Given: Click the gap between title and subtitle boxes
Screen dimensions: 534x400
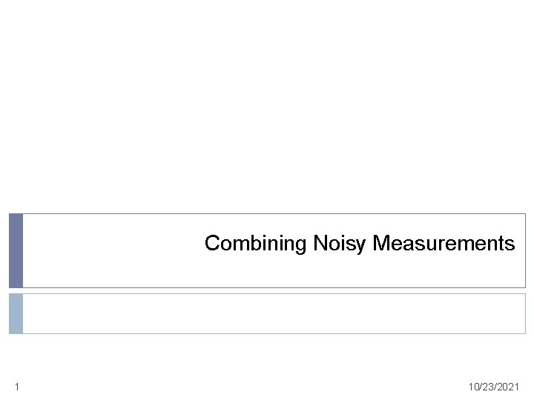Looking at the screenshot, I should point(267,290).
